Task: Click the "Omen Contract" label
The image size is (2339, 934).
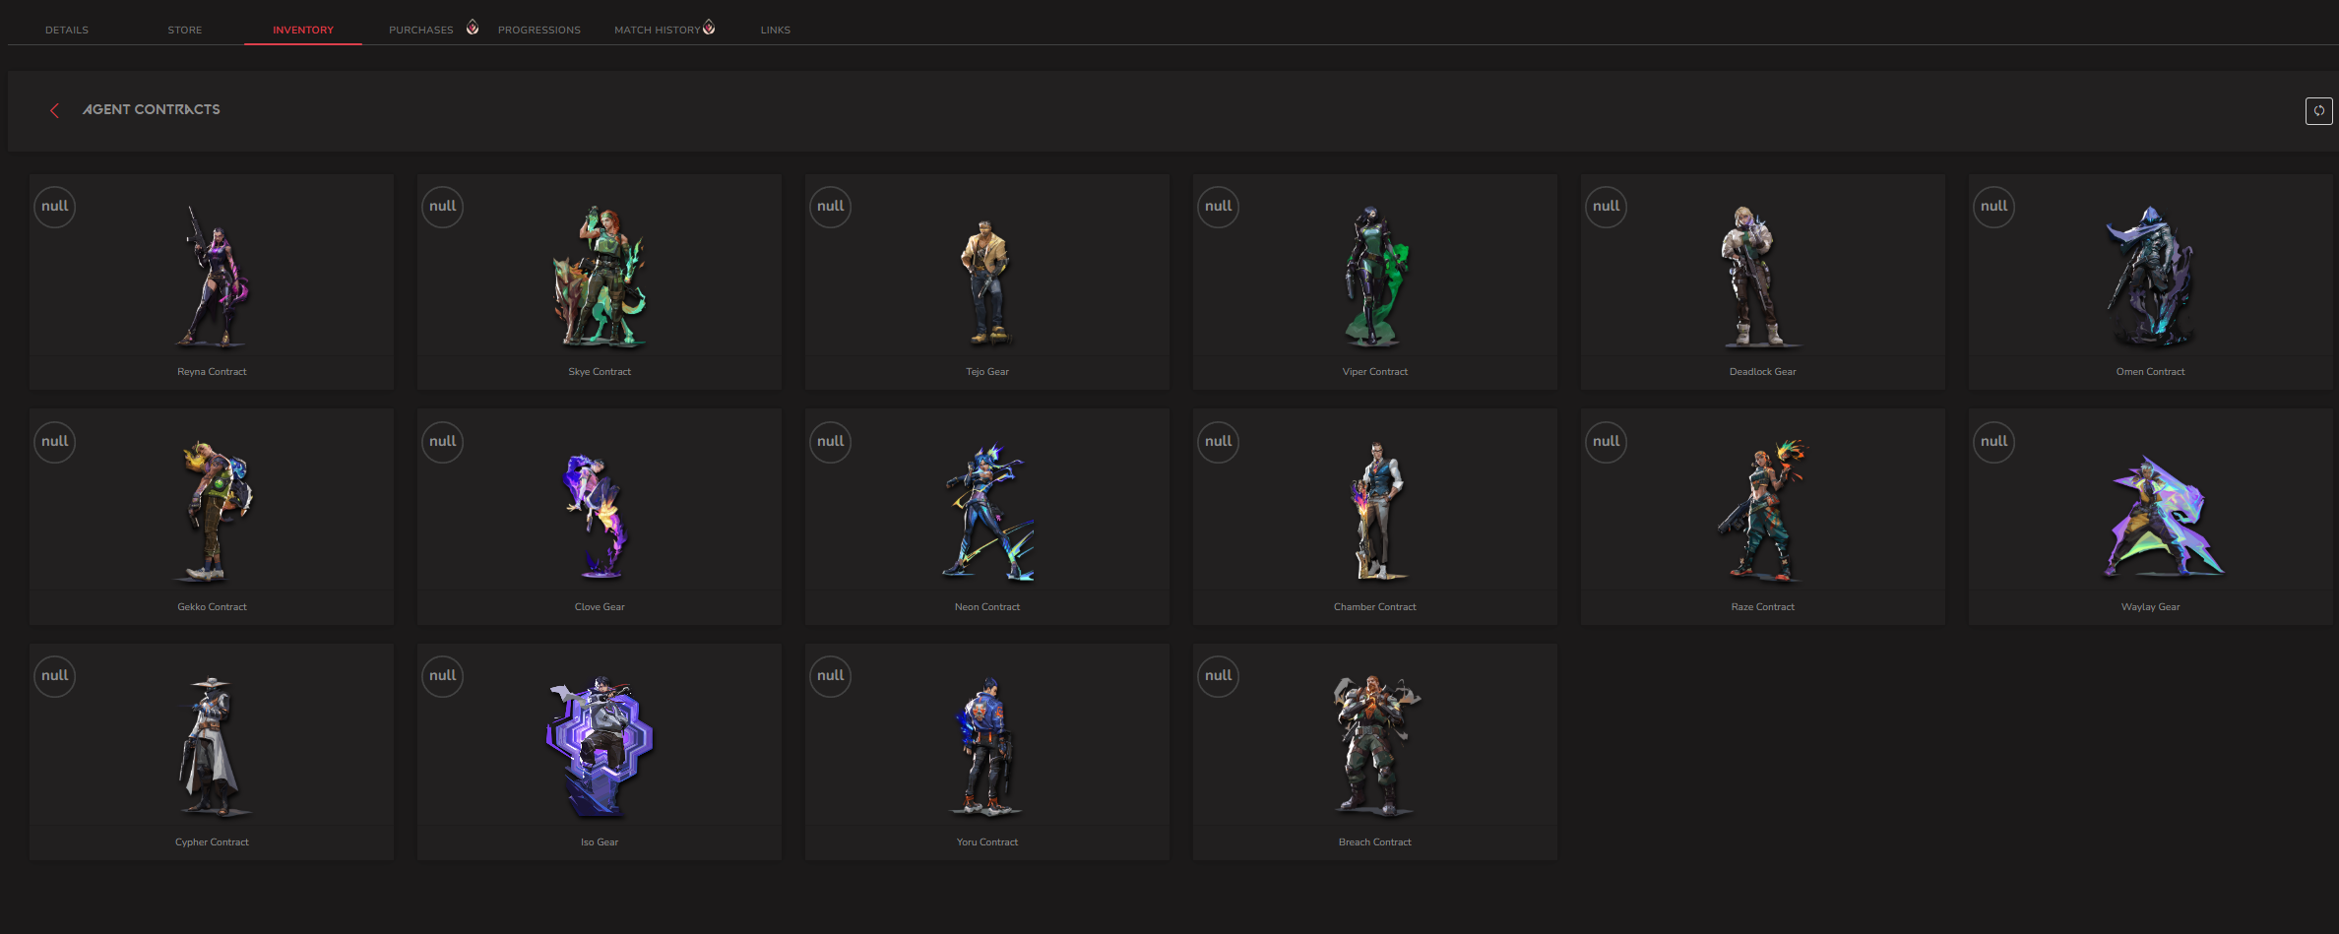Action: (2151, 372)
